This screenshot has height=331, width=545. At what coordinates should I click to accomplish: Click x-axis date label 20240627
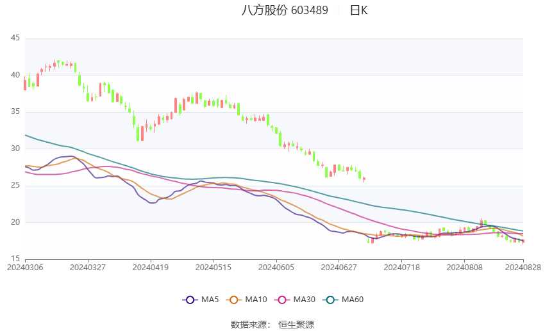[x=339, y=268]
